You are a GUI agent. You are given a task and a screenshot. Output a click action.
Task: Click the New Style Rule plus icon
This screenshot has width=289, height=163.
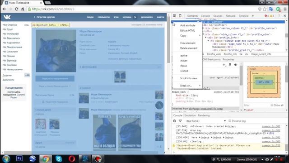(224, 65)
